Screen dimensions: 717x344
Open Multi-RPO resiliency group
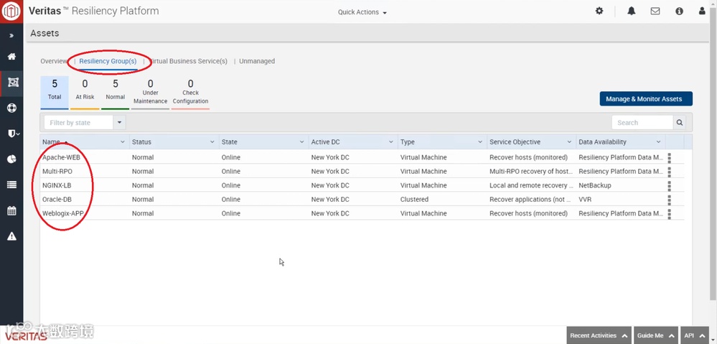(x=57, y=172)
